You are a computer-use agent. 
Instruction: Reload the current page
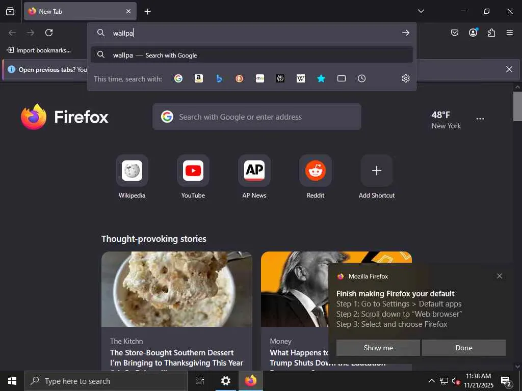pos(49,33)
